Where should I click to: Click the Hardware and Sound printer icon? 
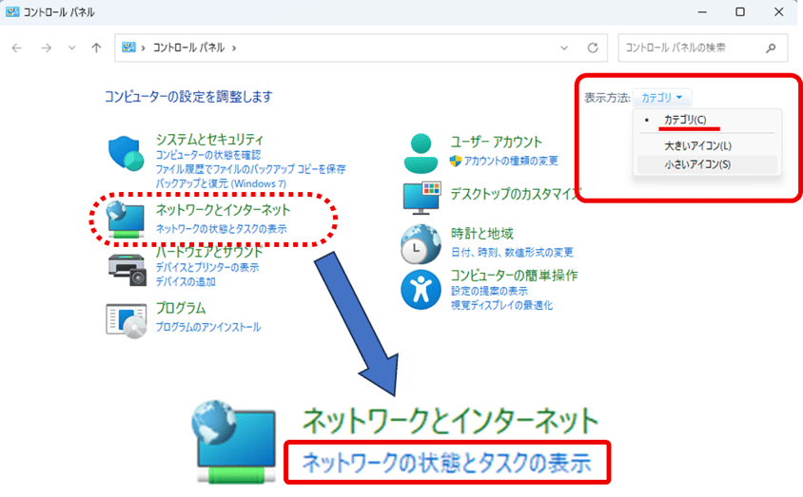pos(127,270)
